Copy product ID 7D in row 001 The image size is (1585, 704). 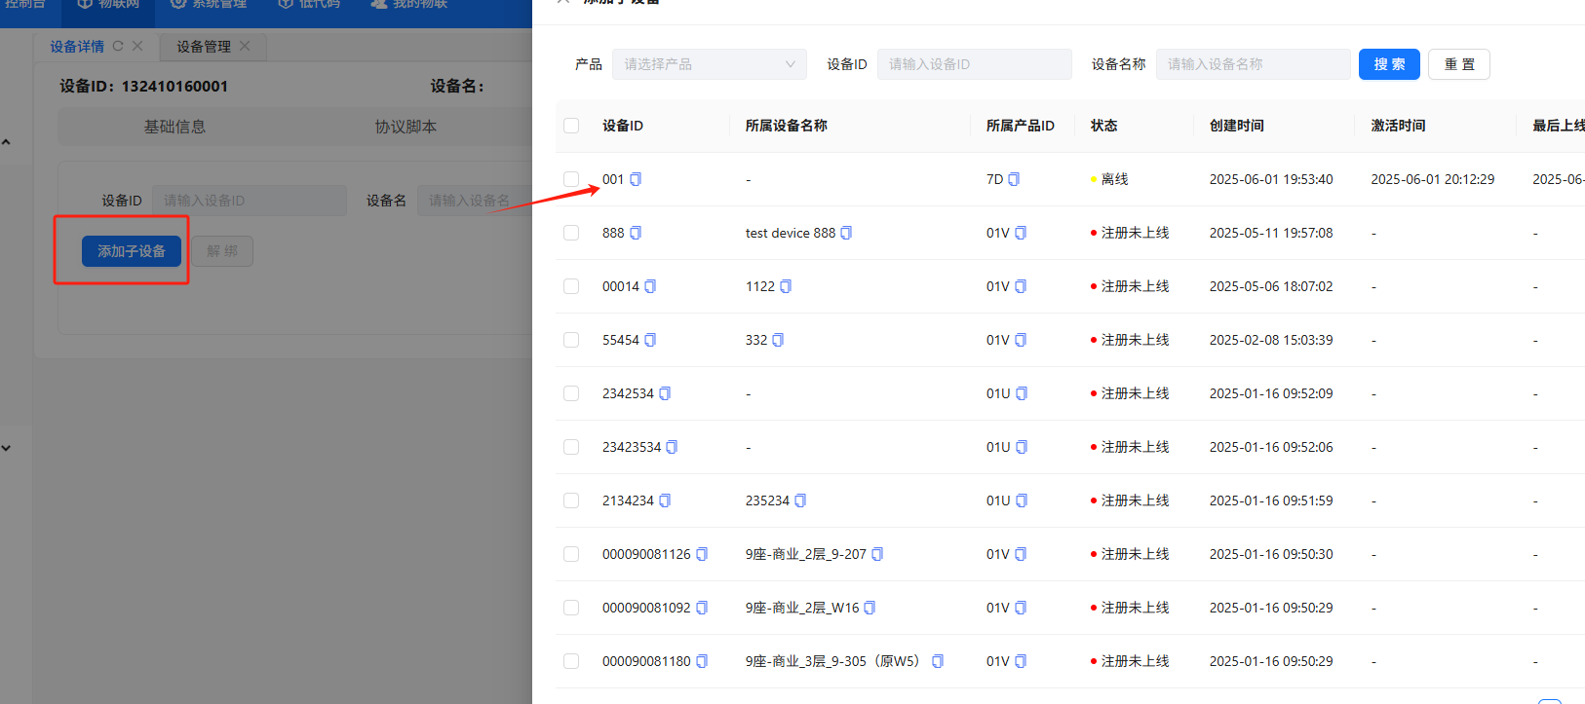point(1014,179)
